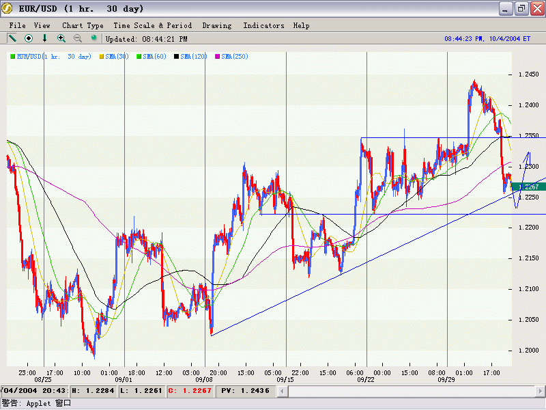Click the green live update indicator
This screenshot has width=546, height=410.
tap(94, 38)
